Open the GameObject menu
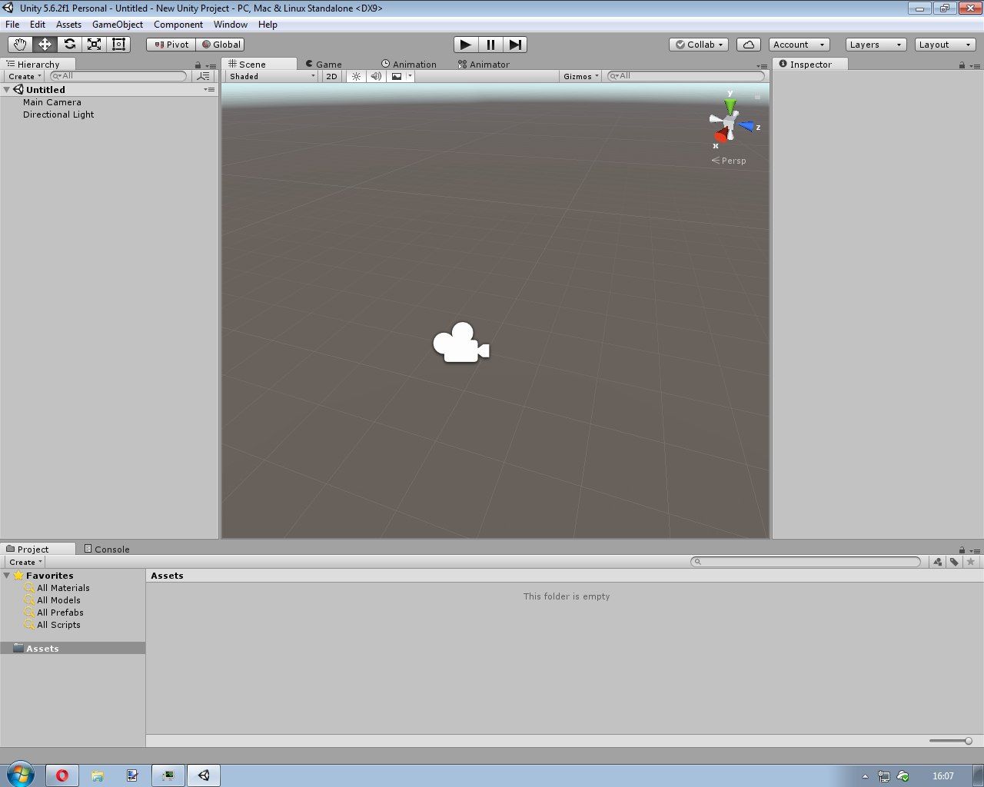The width and height of the screenshot is (984, 787). point(118,25)
